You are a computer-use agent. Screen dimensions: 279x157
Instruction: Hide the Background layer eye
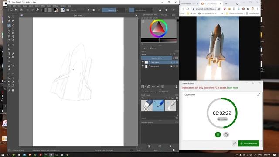click(143, 66)
